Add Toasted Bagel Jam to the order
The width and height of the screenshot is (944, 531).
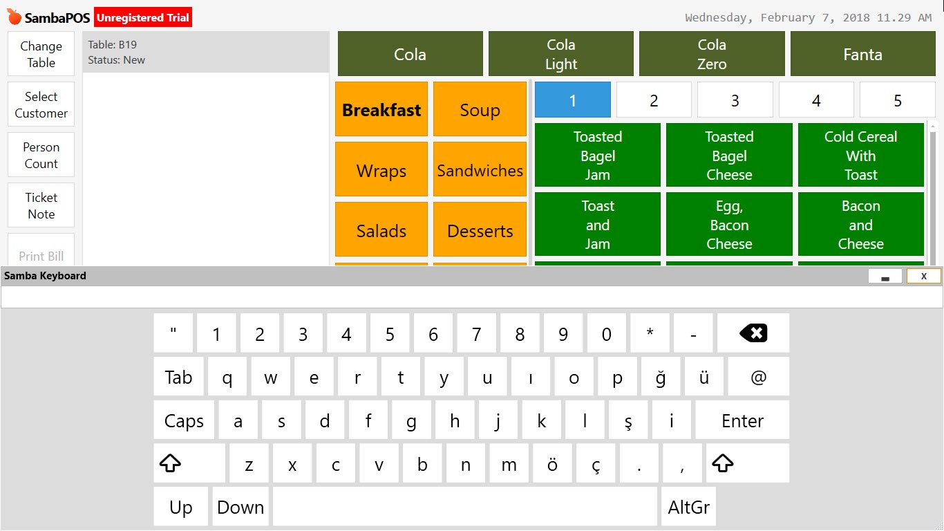pos(597,155)
